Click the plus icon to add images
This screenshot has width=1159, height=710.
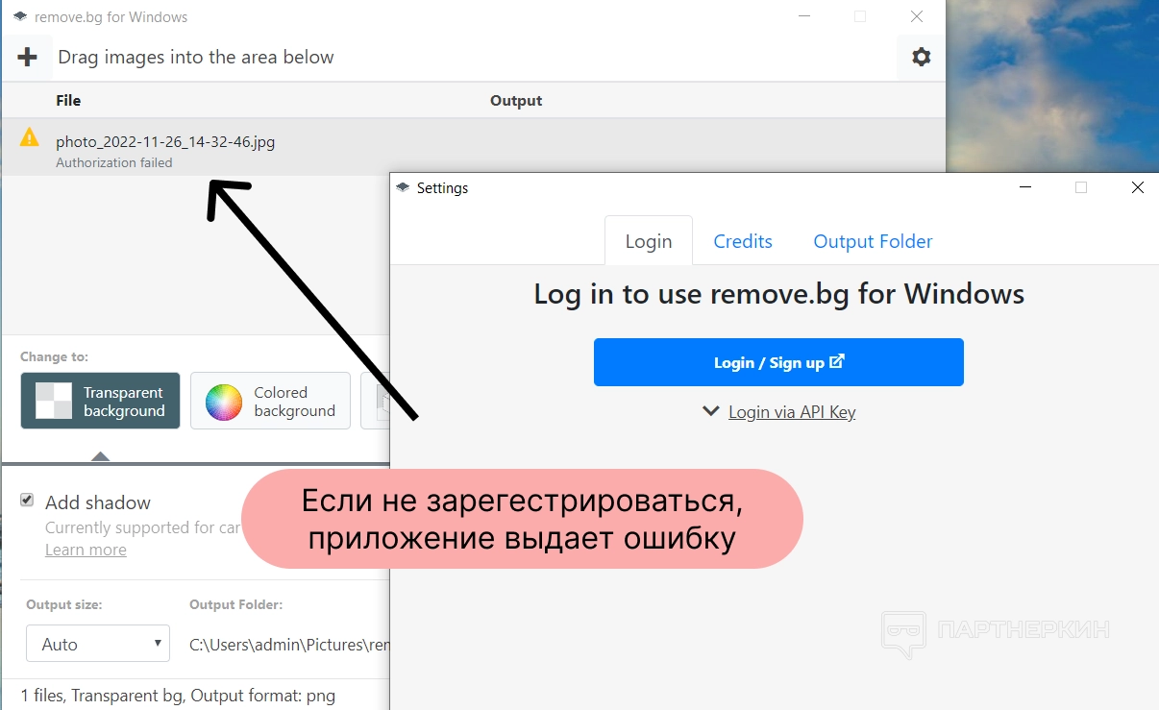28,57
